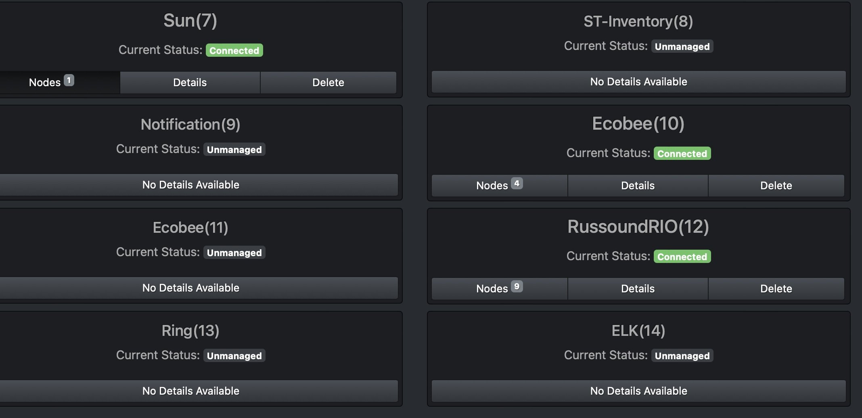Click No Details Available under Notification(9)
Image resolution: width=862 pixels, height=418 pixels.
(191, 185)
